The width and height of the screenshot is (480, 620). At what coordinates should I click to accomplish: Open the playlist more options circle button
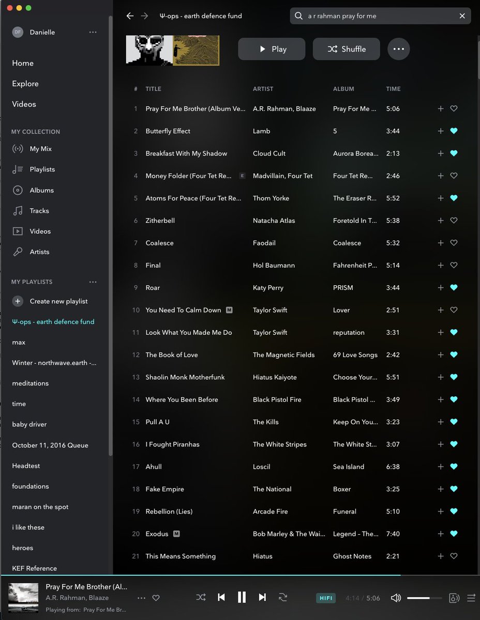(398, 49)
